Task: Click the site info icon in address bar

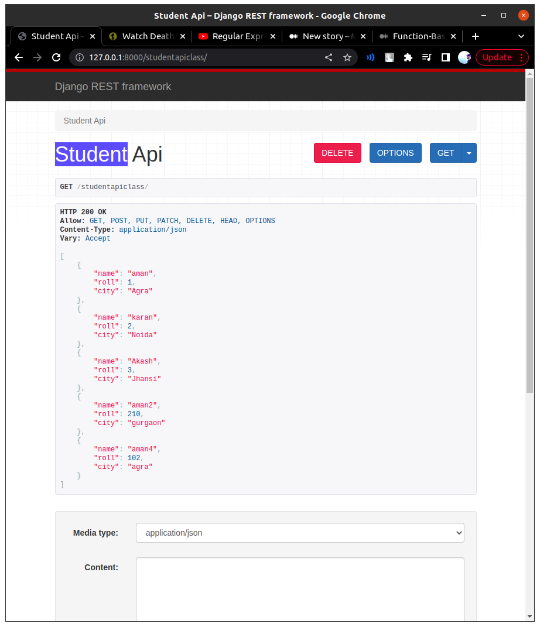Action: tap(79, 57)
